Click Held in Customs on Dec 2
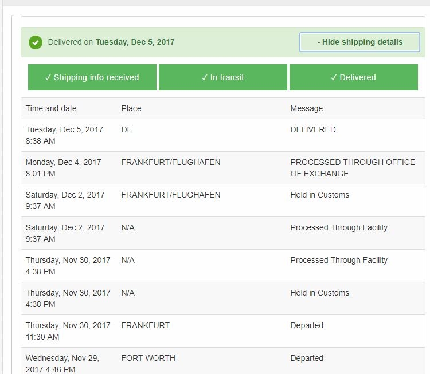 point(320,195)
